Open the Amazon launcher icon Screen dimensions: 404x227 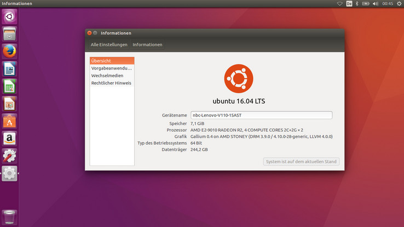tap(9, 138)
